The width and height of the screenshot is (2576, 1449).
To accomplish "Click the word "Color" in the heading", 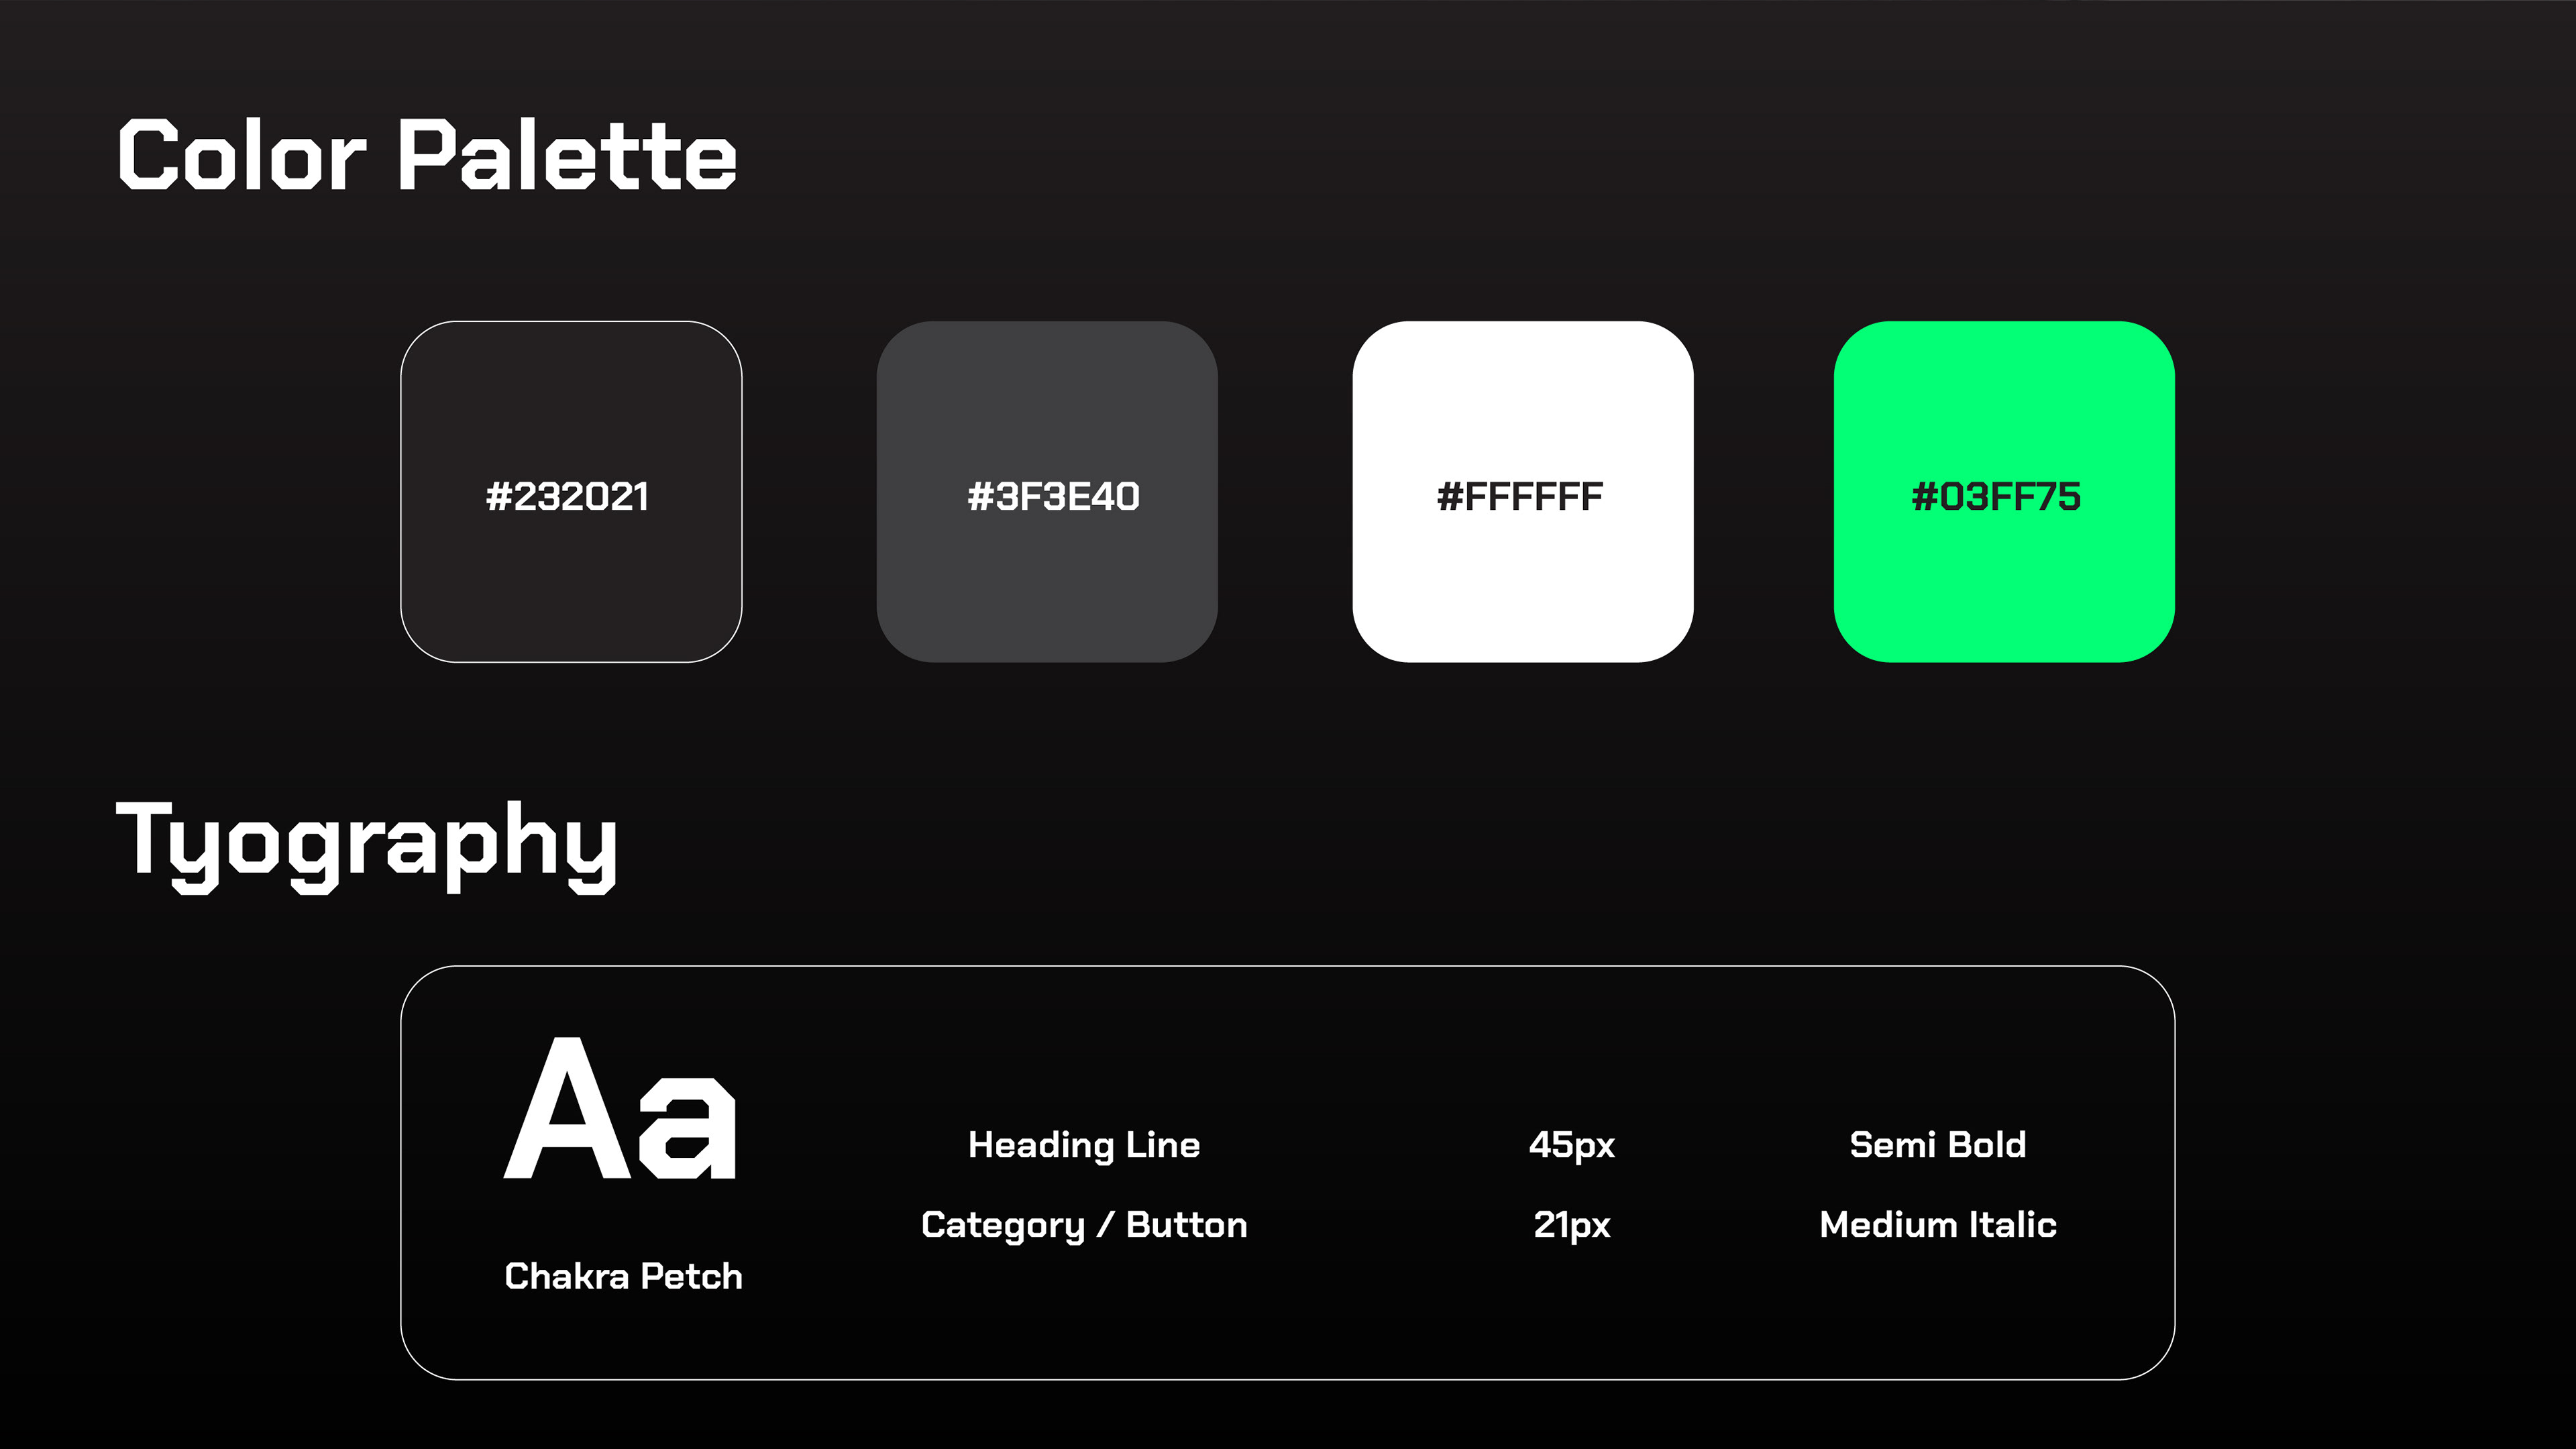I will coord(242,155).
